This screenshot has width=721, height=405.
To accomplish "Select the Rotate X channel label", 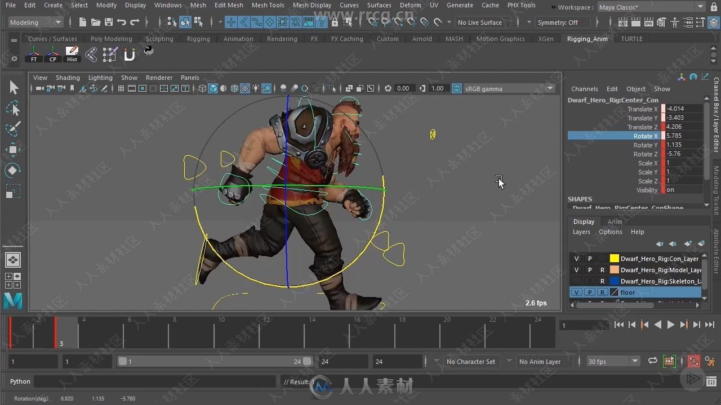I will (x=646, y=136).
